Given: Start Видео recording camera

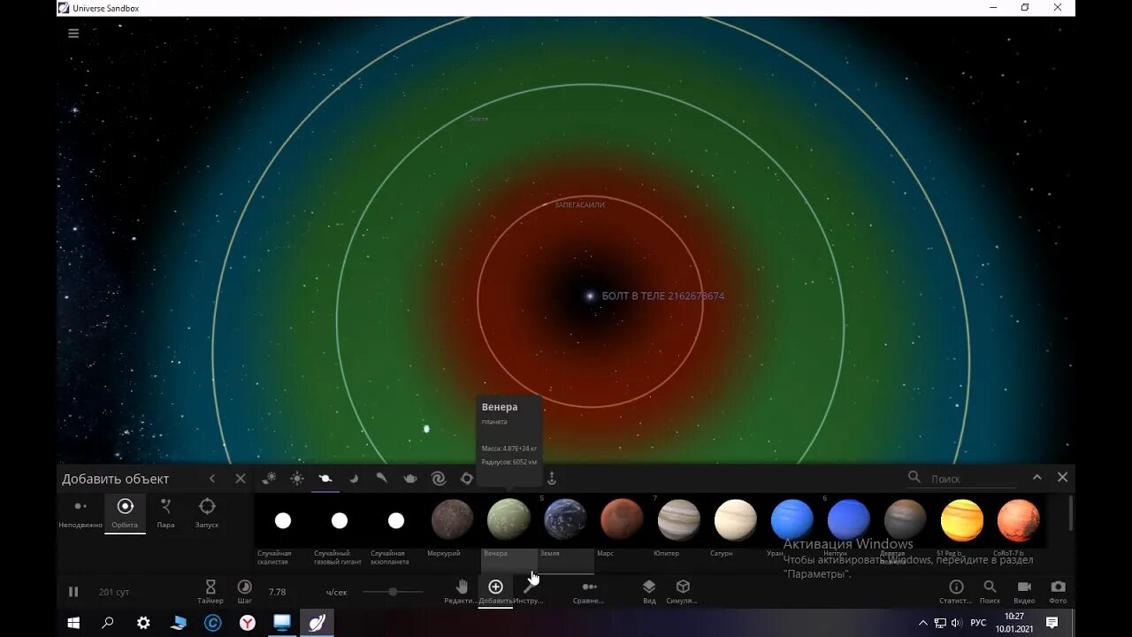Looking at the screenshot, I should 1024,591.
